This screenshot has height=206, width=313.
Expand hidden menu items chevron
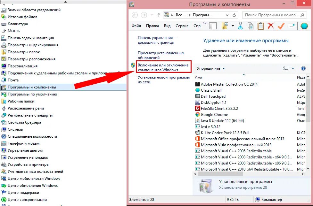tap(205, 23)
